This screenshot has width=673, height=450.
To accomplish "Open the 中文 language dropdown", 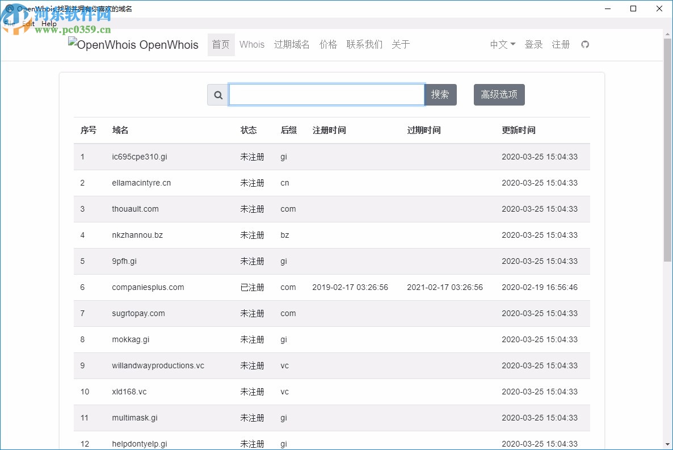I will (x=502, y=44).
